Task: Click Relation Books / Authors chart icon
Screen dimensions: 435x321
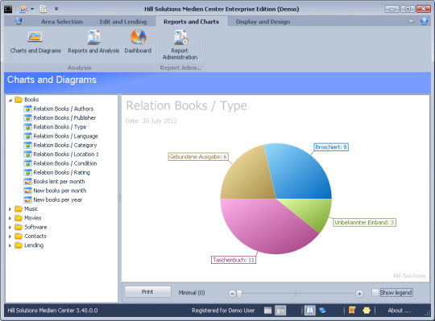Action: tap(27, 109)
